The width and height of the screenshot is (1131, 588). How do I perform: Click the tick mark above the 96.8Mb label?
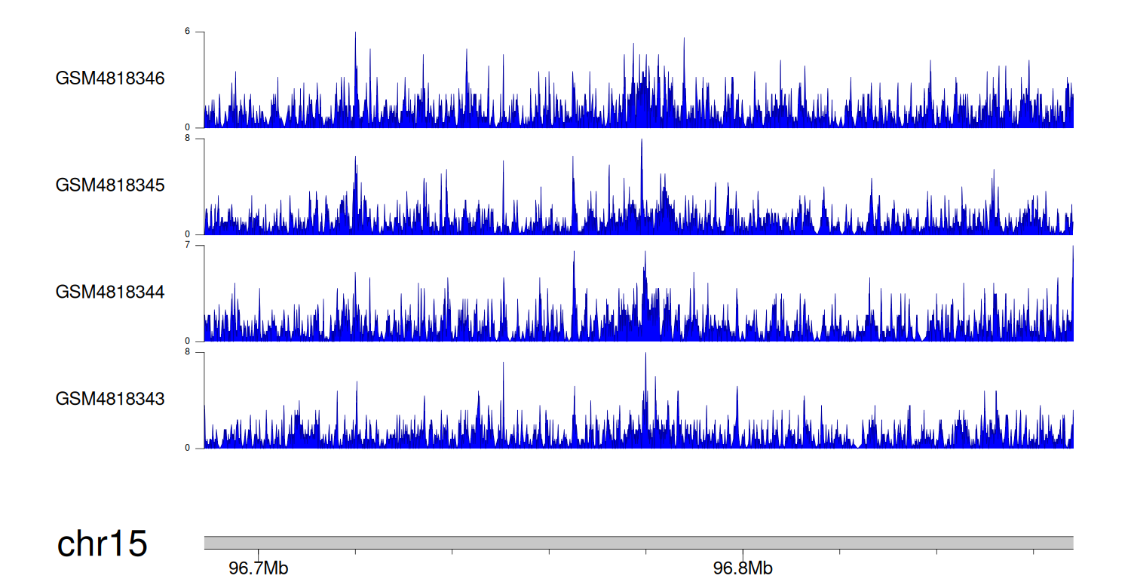(743, 553)
